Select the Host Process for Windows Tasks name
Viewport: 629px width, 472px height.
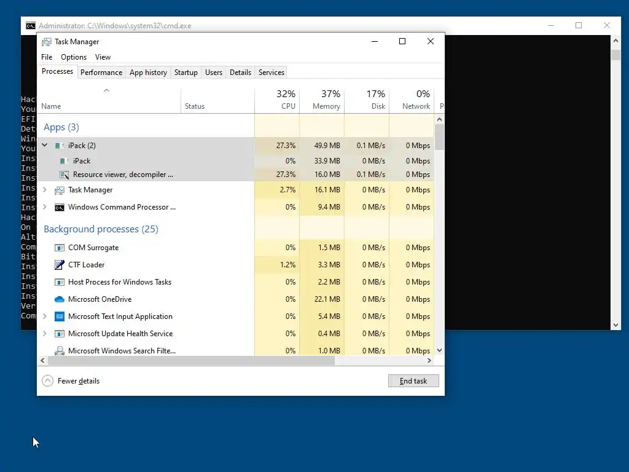120,282
